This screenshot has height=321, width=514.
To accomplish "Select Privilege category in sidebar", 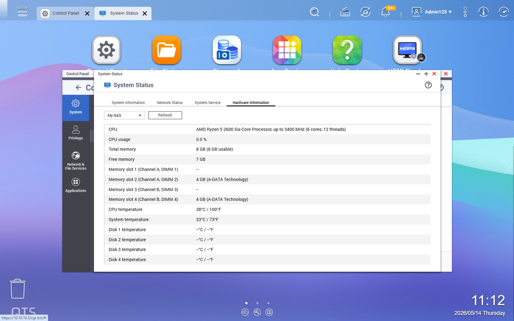I will 76,133.
